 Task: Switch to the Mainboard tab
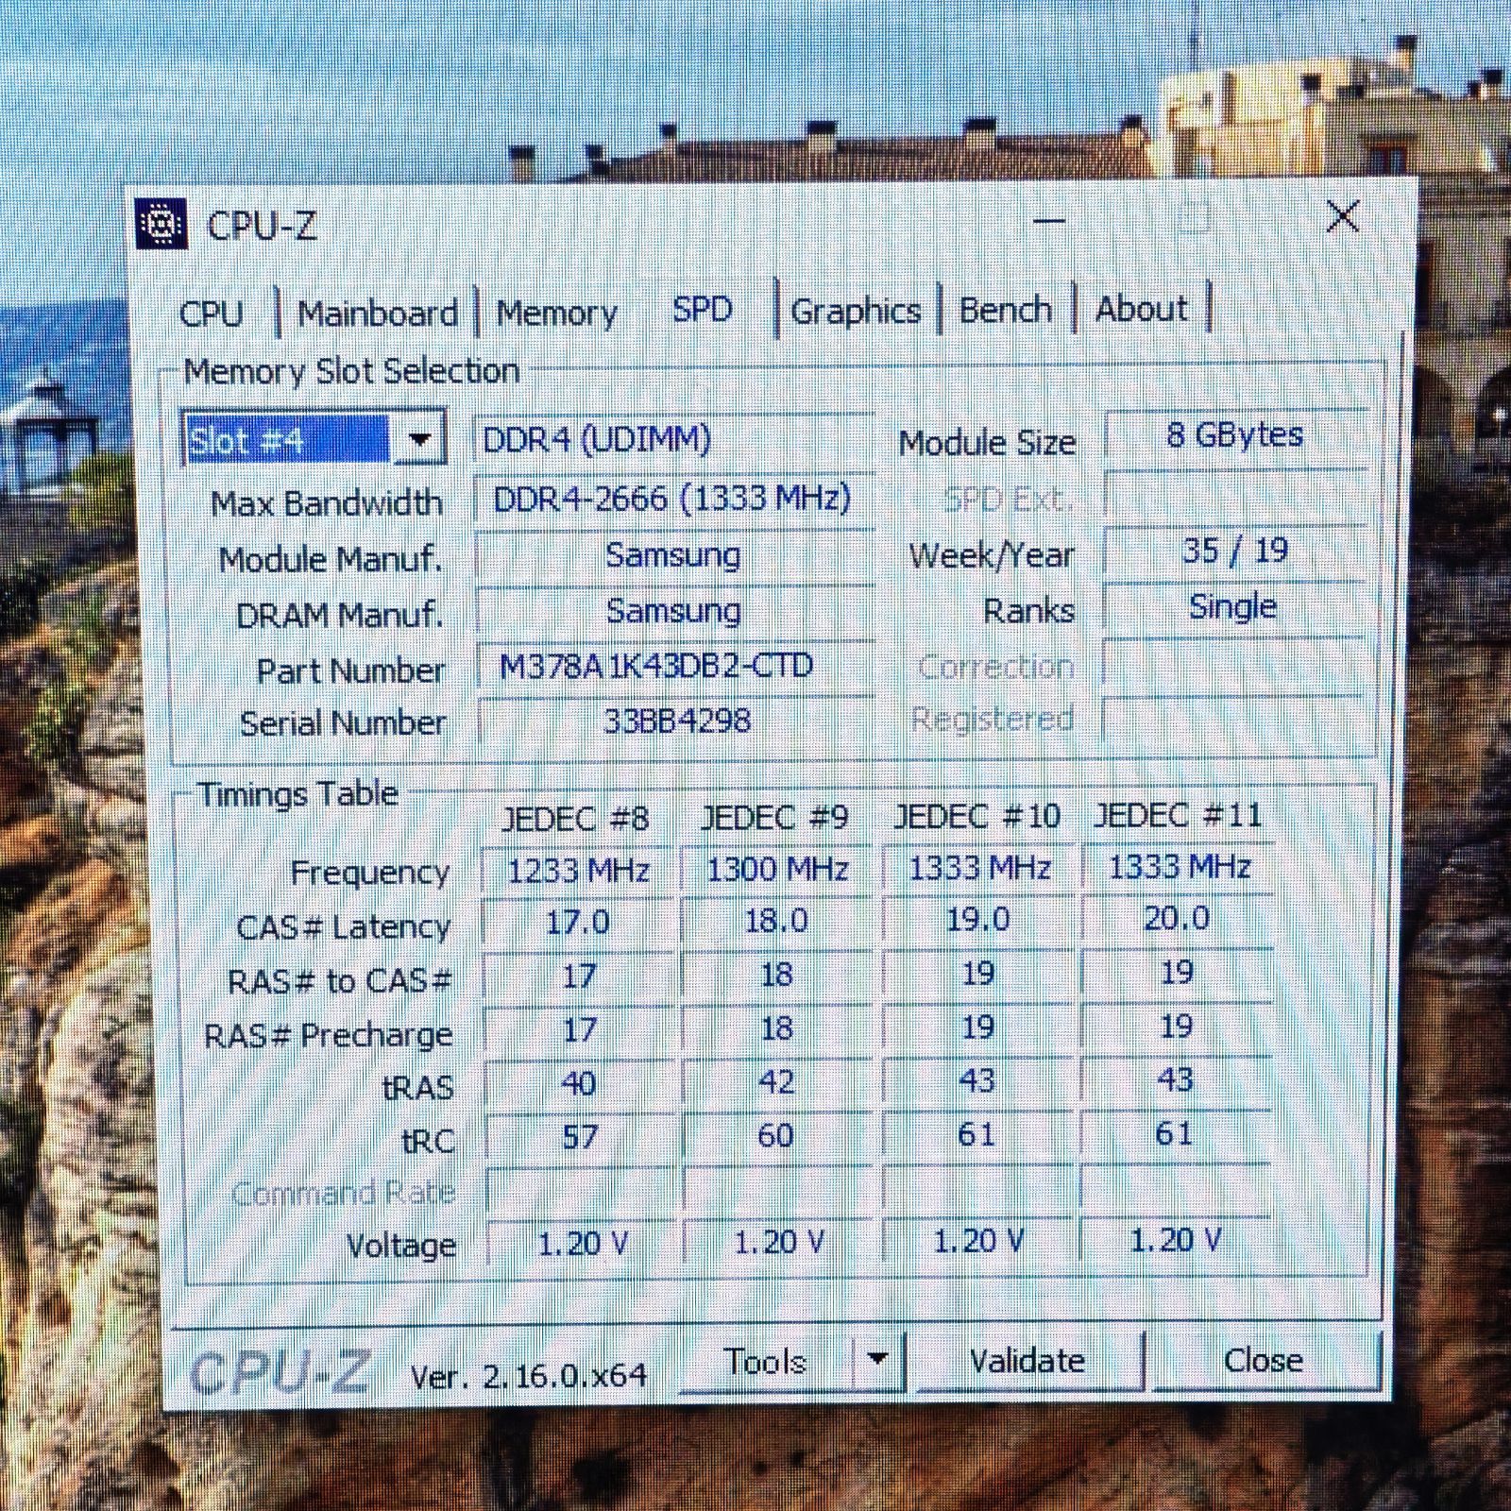[378, 313]
